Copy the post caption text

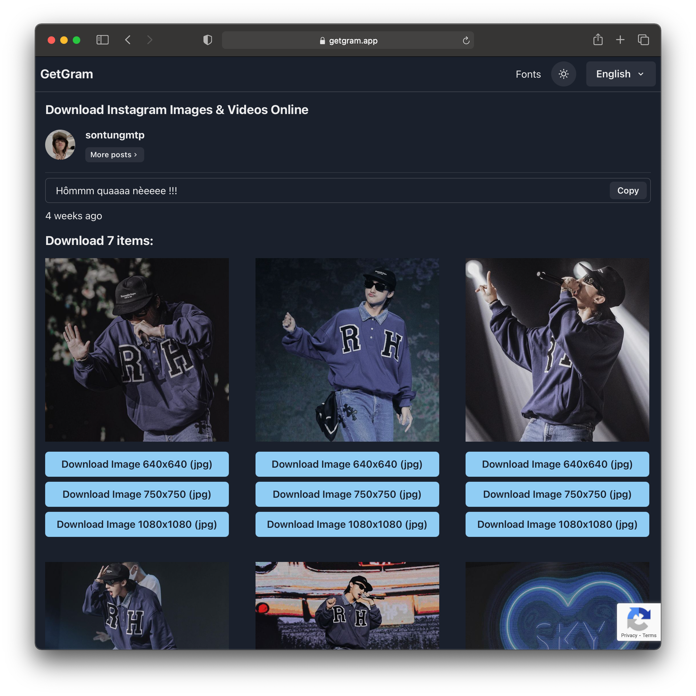click(x=627, y=190)
